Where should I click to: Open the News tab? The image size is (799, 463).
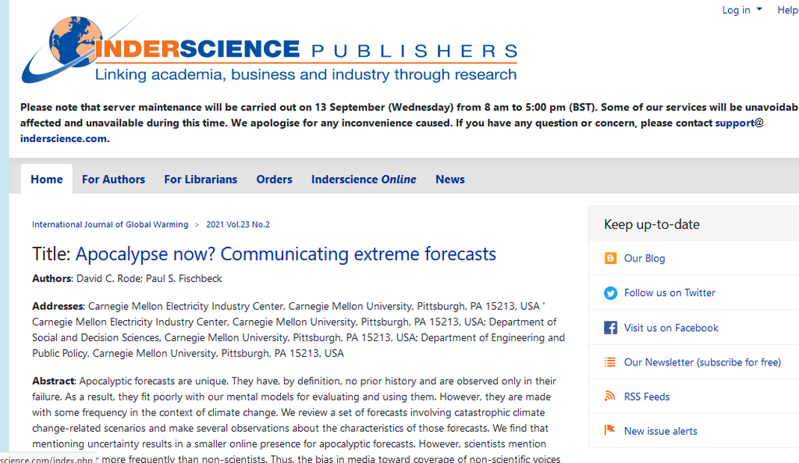pyautogui.click(x=450, y=180)
